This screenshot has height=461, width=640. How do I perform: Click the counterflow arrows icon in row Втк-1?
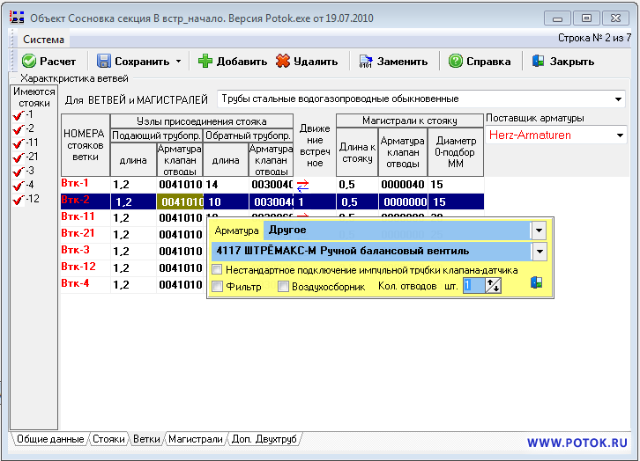click(x=302, y=186)
